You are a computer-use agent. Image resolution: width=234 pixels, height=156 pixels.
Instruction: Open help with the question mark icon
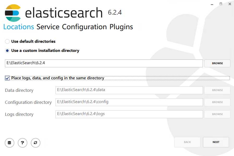click(x=22, y=143)
